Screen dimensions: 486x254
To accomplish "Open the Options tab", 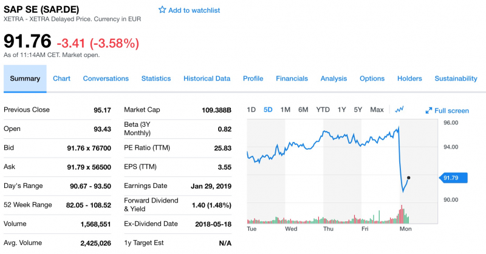I will 372,79.
